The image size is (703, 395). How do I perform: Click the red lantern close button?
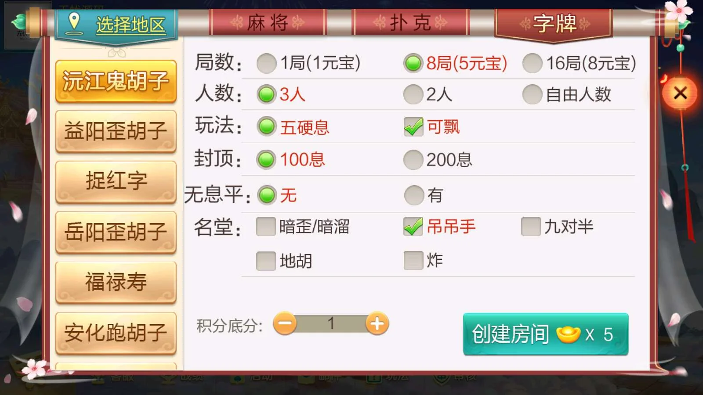(680, 93)
